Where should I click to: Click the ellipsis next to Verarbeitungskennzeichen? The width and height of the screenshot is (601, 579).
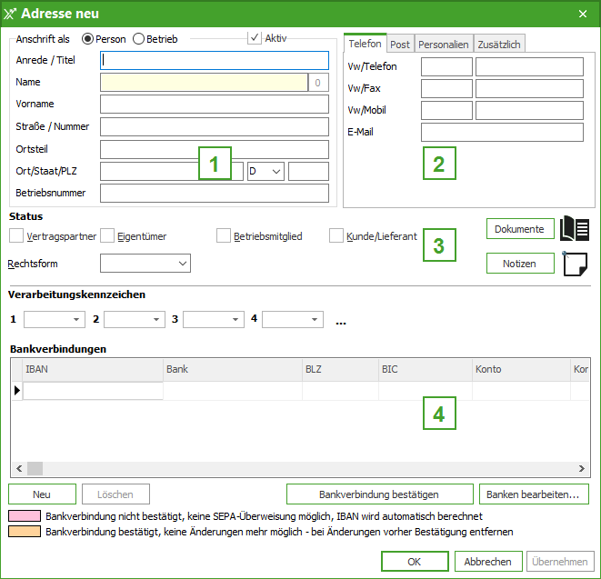(x=341, y=321)
